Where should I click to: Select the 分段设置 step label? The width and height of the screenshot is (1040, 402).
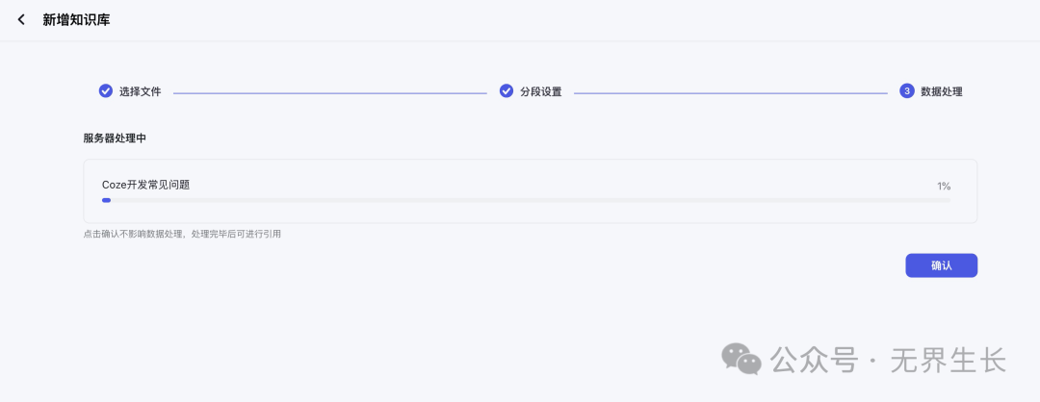pos(540,92)
